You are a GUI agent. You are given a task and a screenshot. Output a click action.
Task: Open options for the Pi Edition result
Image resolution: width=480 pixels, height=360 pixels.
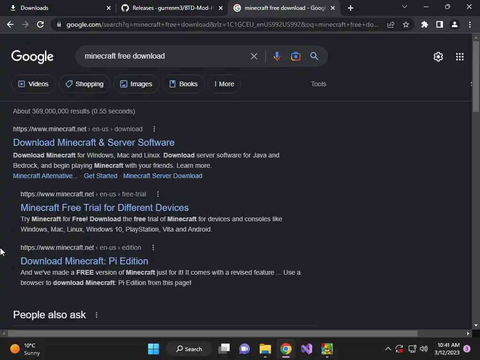pos(153,247)
